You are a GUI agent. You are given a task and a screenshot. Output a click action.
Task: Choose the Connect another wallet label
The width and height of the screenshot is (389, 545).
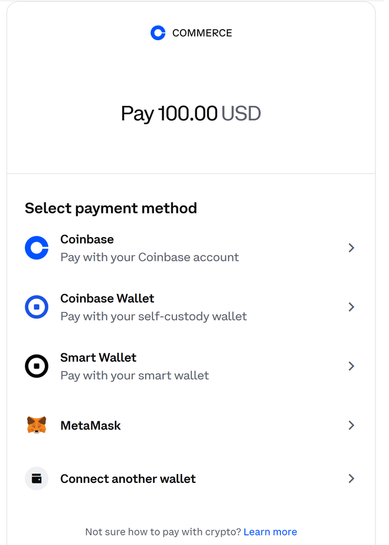click(128, 479)
